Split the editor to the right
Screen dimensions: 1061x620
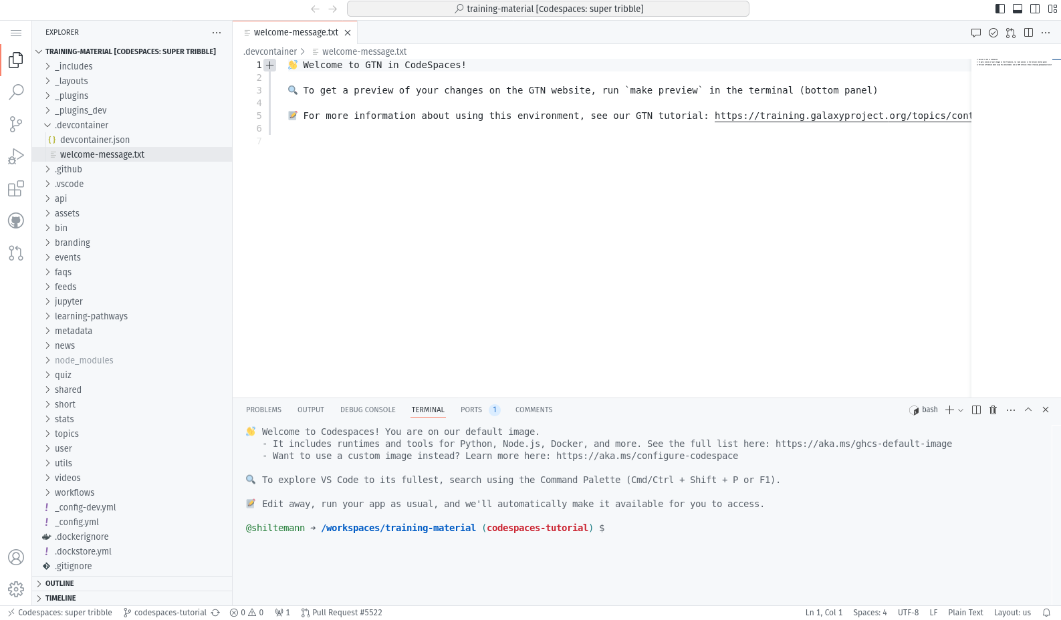tap(1028, 33)
